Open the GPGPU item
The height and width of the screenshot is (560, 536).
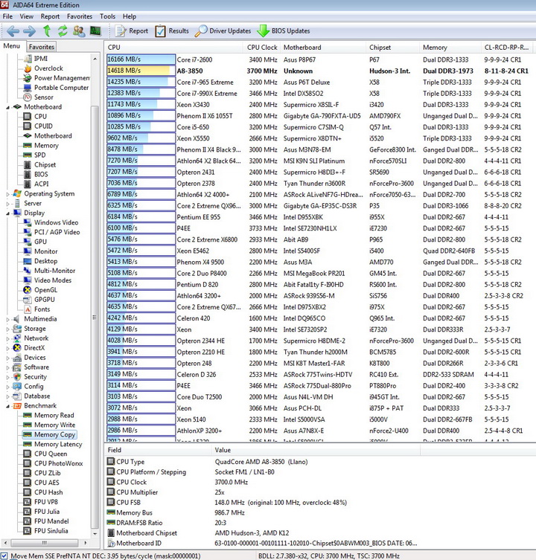pos(39,300)
